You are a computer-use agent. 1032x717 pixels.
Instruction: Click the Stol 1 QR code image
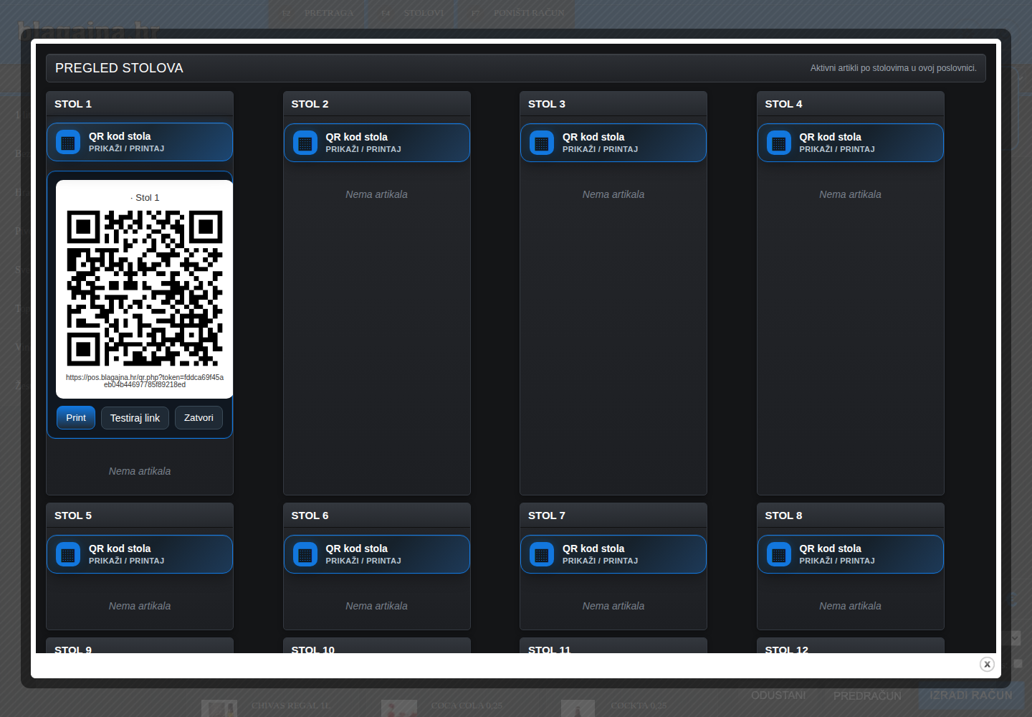point(145,288)
